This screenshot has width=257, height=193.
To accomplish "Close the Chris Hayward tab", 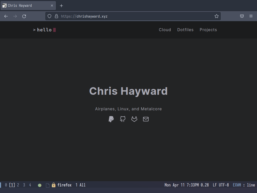I will click(x=52, y=6).
